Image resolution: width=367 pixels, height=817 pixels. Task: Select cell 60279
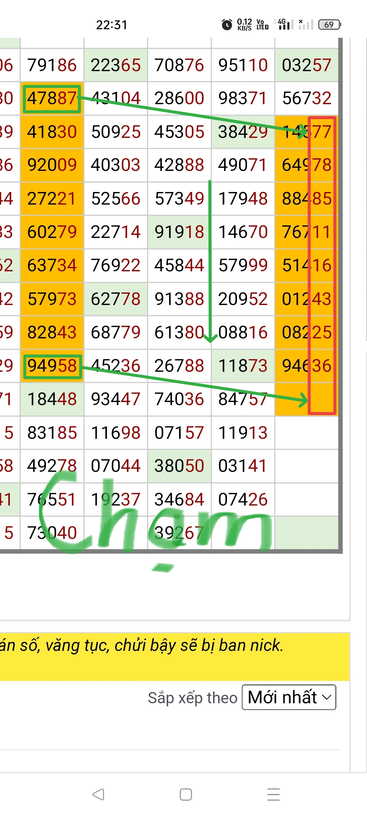[x=52, y=232]
